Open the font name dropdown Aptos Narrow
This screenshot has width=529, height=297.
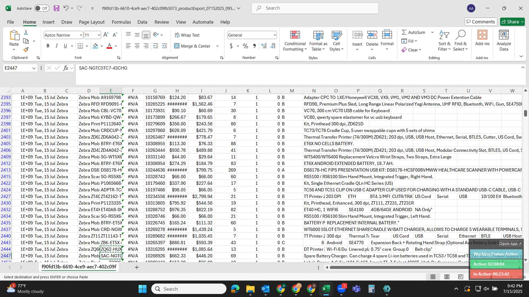tap(81, 35)
